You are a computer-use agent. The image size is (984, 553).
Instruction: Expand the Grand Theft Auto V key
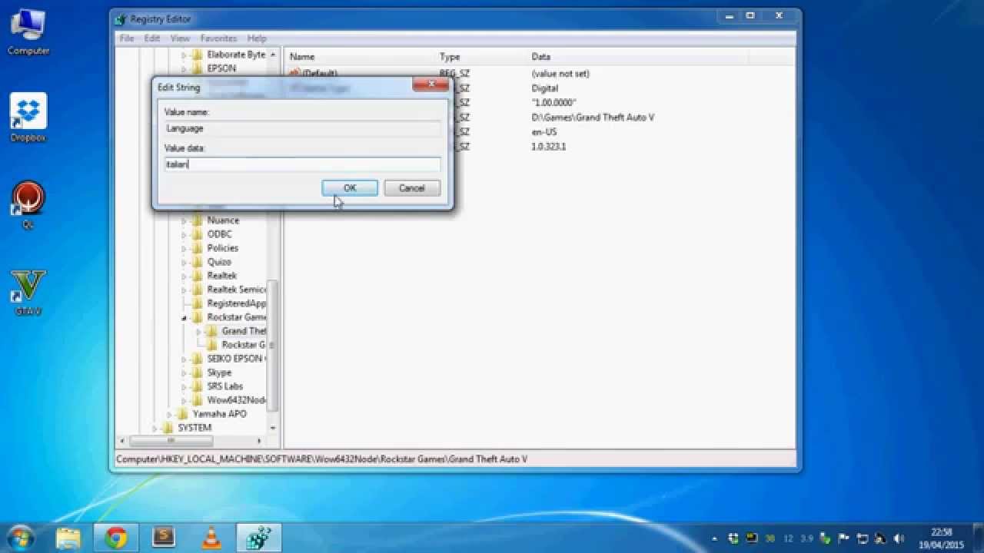point(198,331)
